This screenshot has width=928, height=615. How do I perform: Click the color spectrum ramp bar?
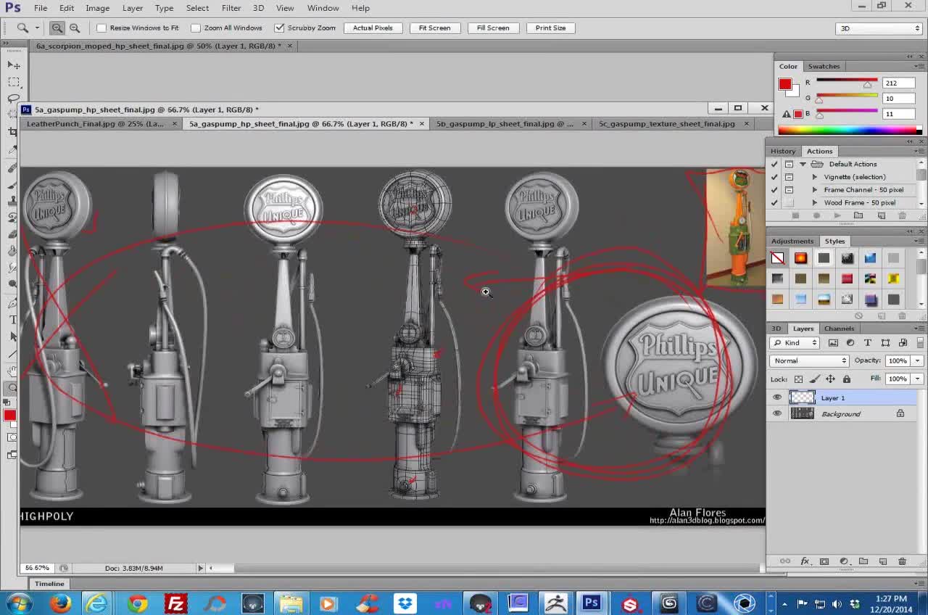pyautogui.click(x=850, y=131)
